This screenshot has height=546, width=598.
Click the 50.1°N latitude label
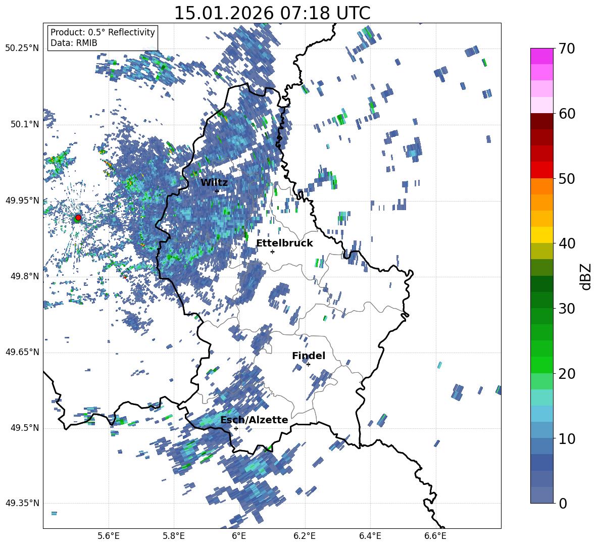[x=24, y=124]
